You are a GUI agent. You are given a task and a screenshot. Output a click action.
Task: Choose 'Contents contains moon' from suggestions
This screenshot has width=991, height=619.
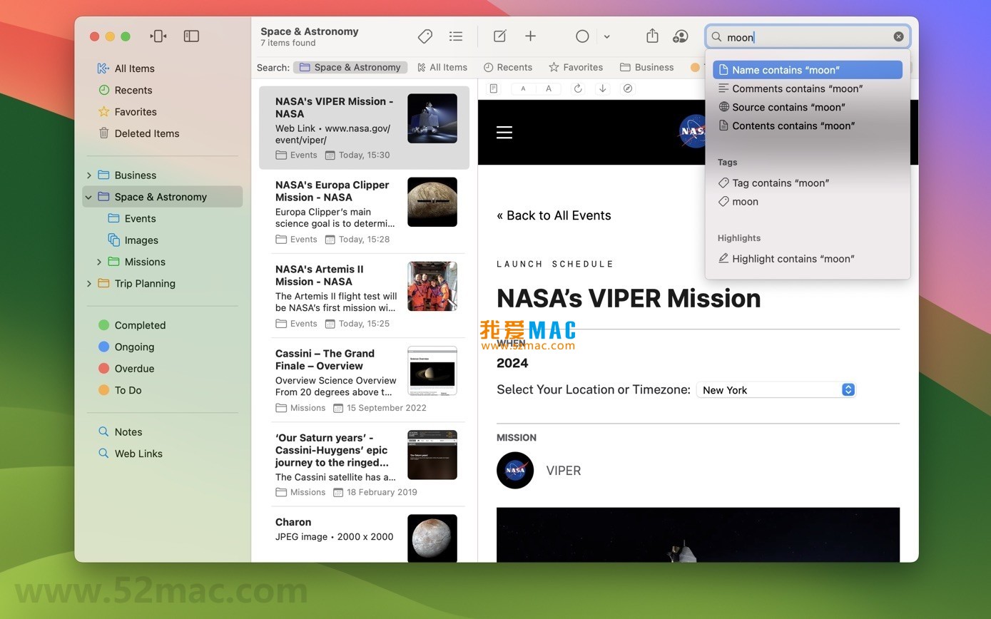[x=793, y=126]
